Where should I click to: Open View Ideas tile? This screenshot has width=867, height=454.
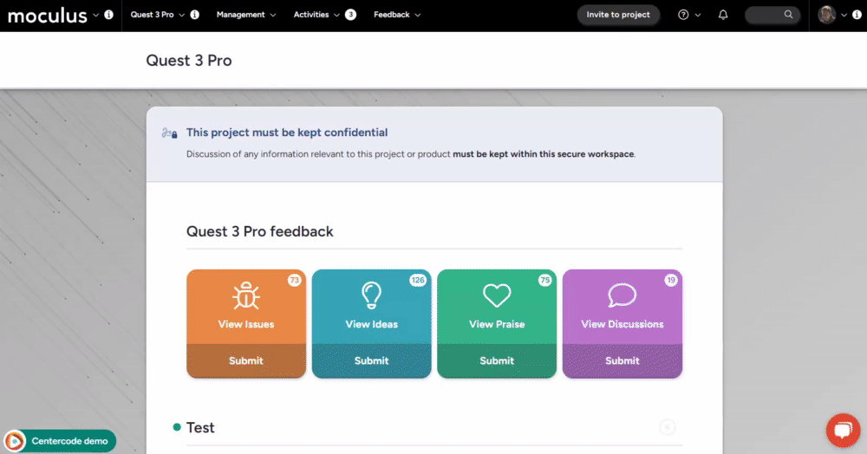(x=372, y=307)
